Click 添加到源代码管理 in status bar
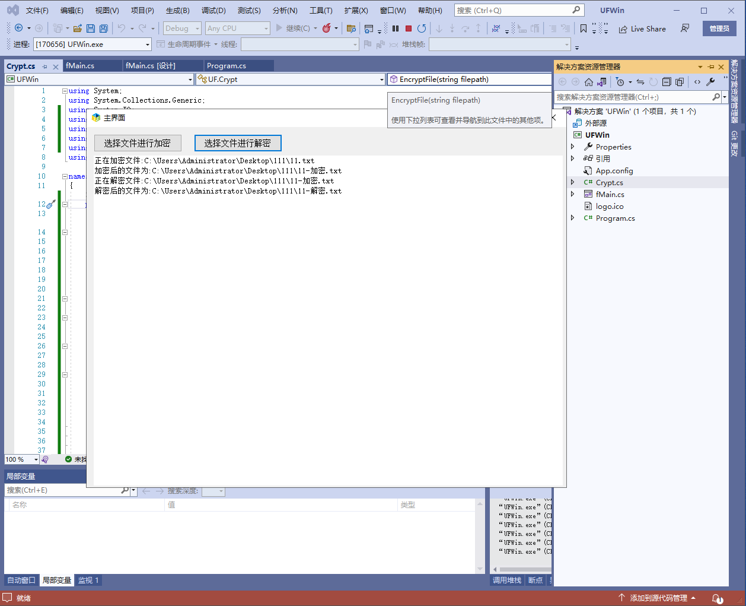Viewport: 746px width, 606px height. [x=657, y=598]
